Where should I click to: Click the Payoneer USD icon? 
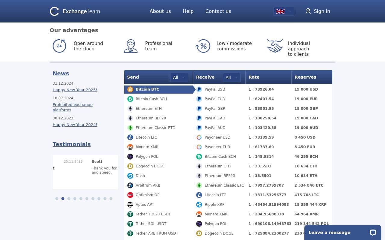(199, 137)
